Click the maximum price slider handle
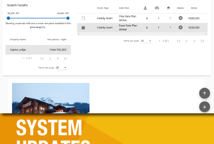The width and height of the screenshot is (214, 144). point(68,18)
